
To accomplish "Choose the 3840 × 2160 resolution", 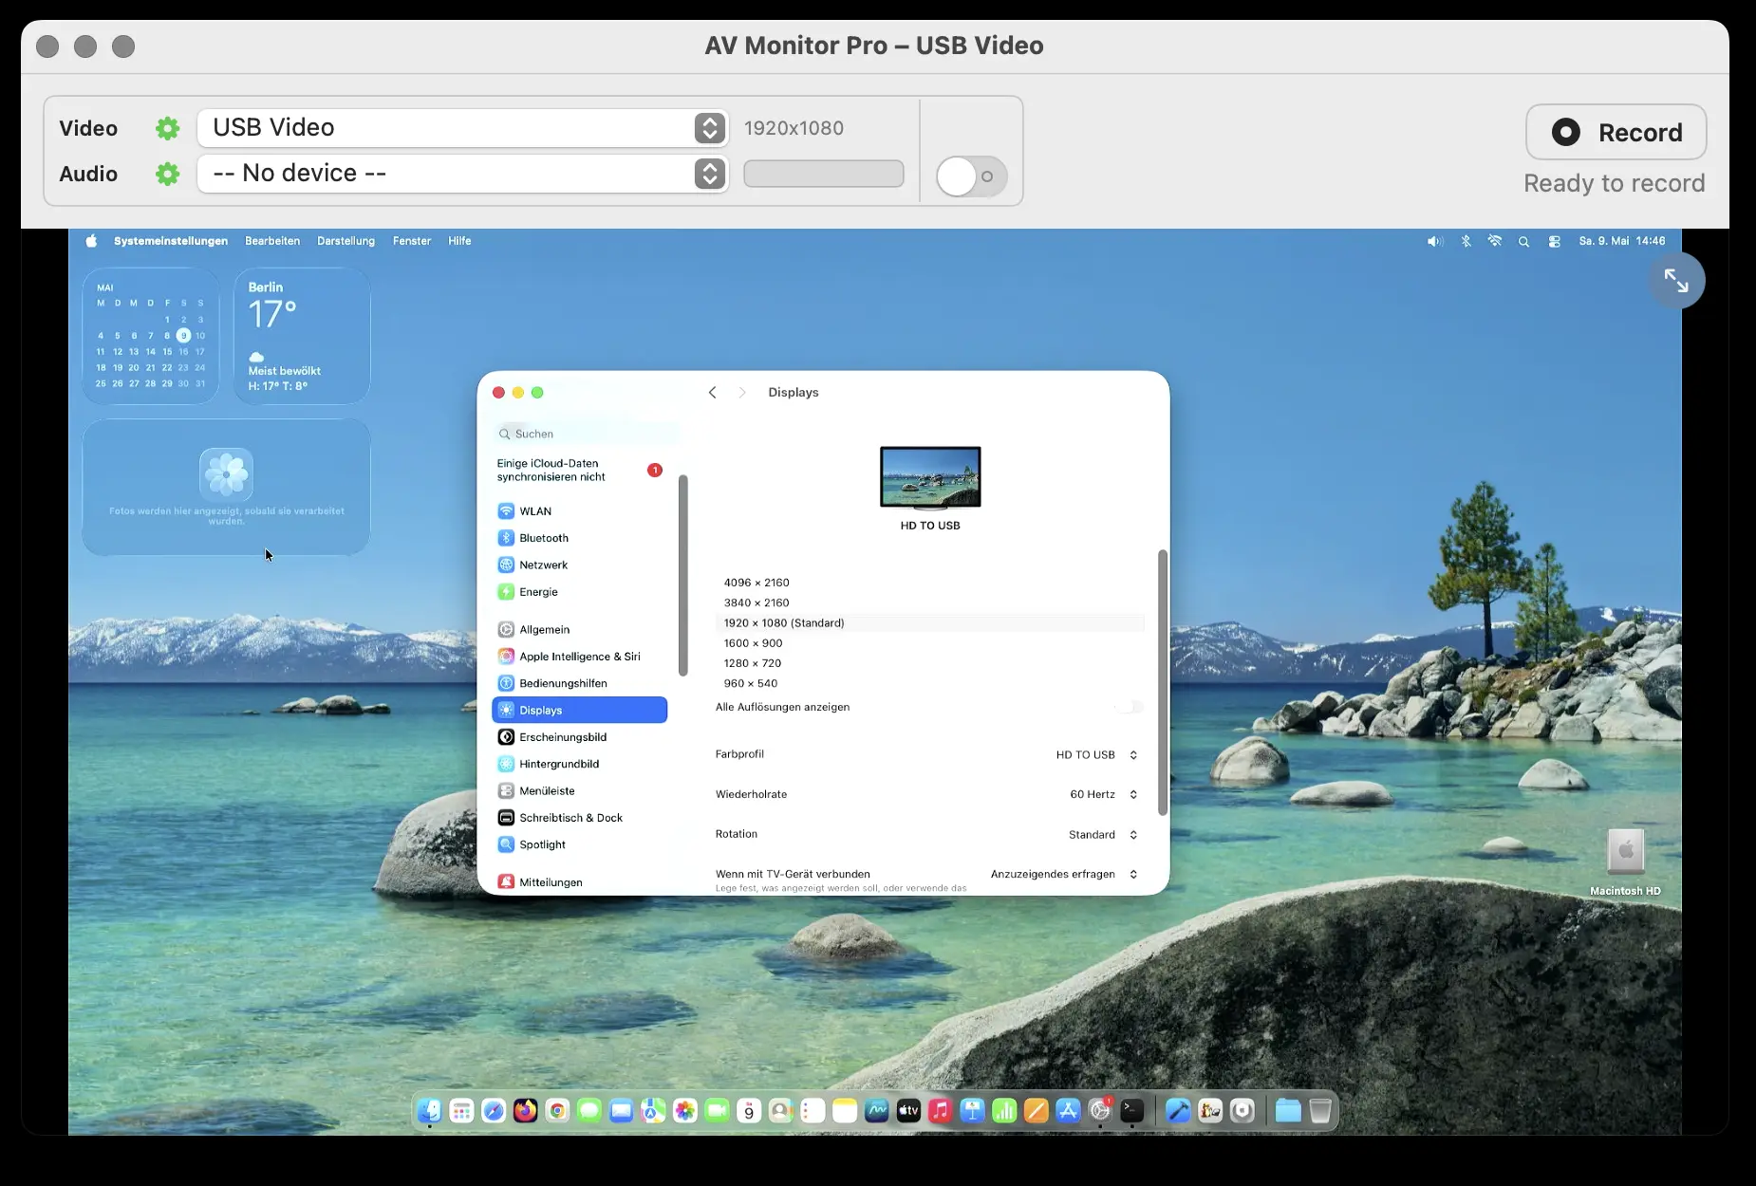I will (929, 602).
